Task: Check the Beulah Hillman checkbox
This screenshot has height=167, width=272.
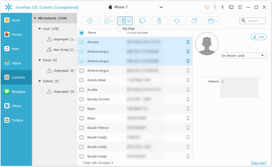Action: point(82,128)
